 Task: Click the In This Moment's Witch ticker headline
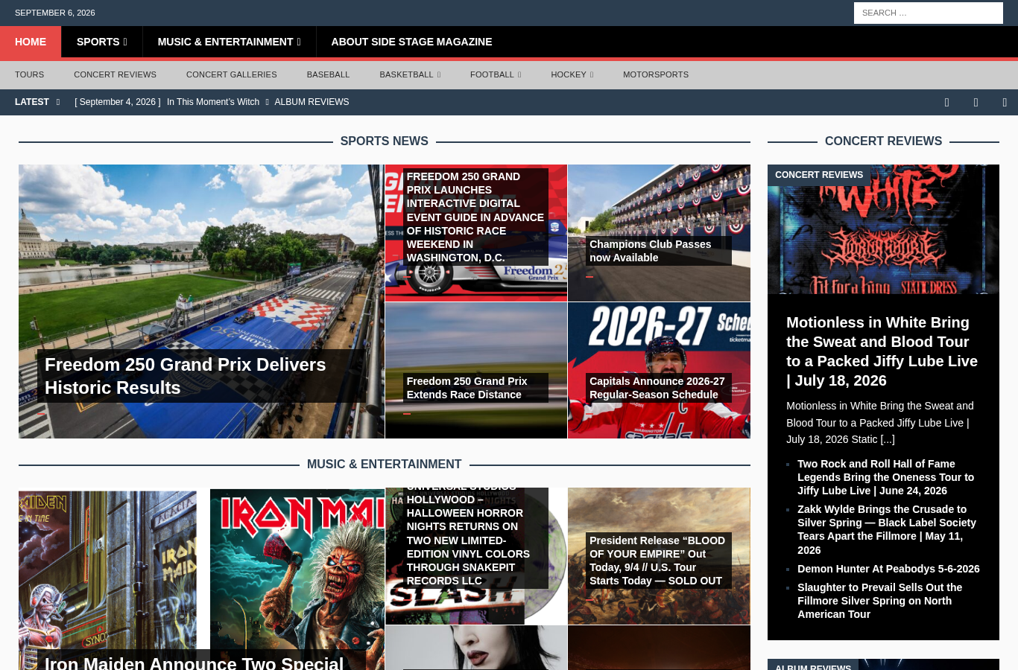click(x=213, y=102)
